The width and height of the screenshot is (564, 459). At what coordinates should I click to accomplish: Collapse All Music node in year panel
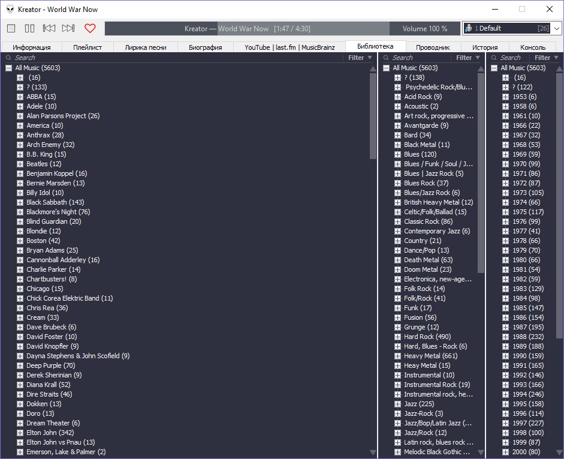click(x=494, y=68)
